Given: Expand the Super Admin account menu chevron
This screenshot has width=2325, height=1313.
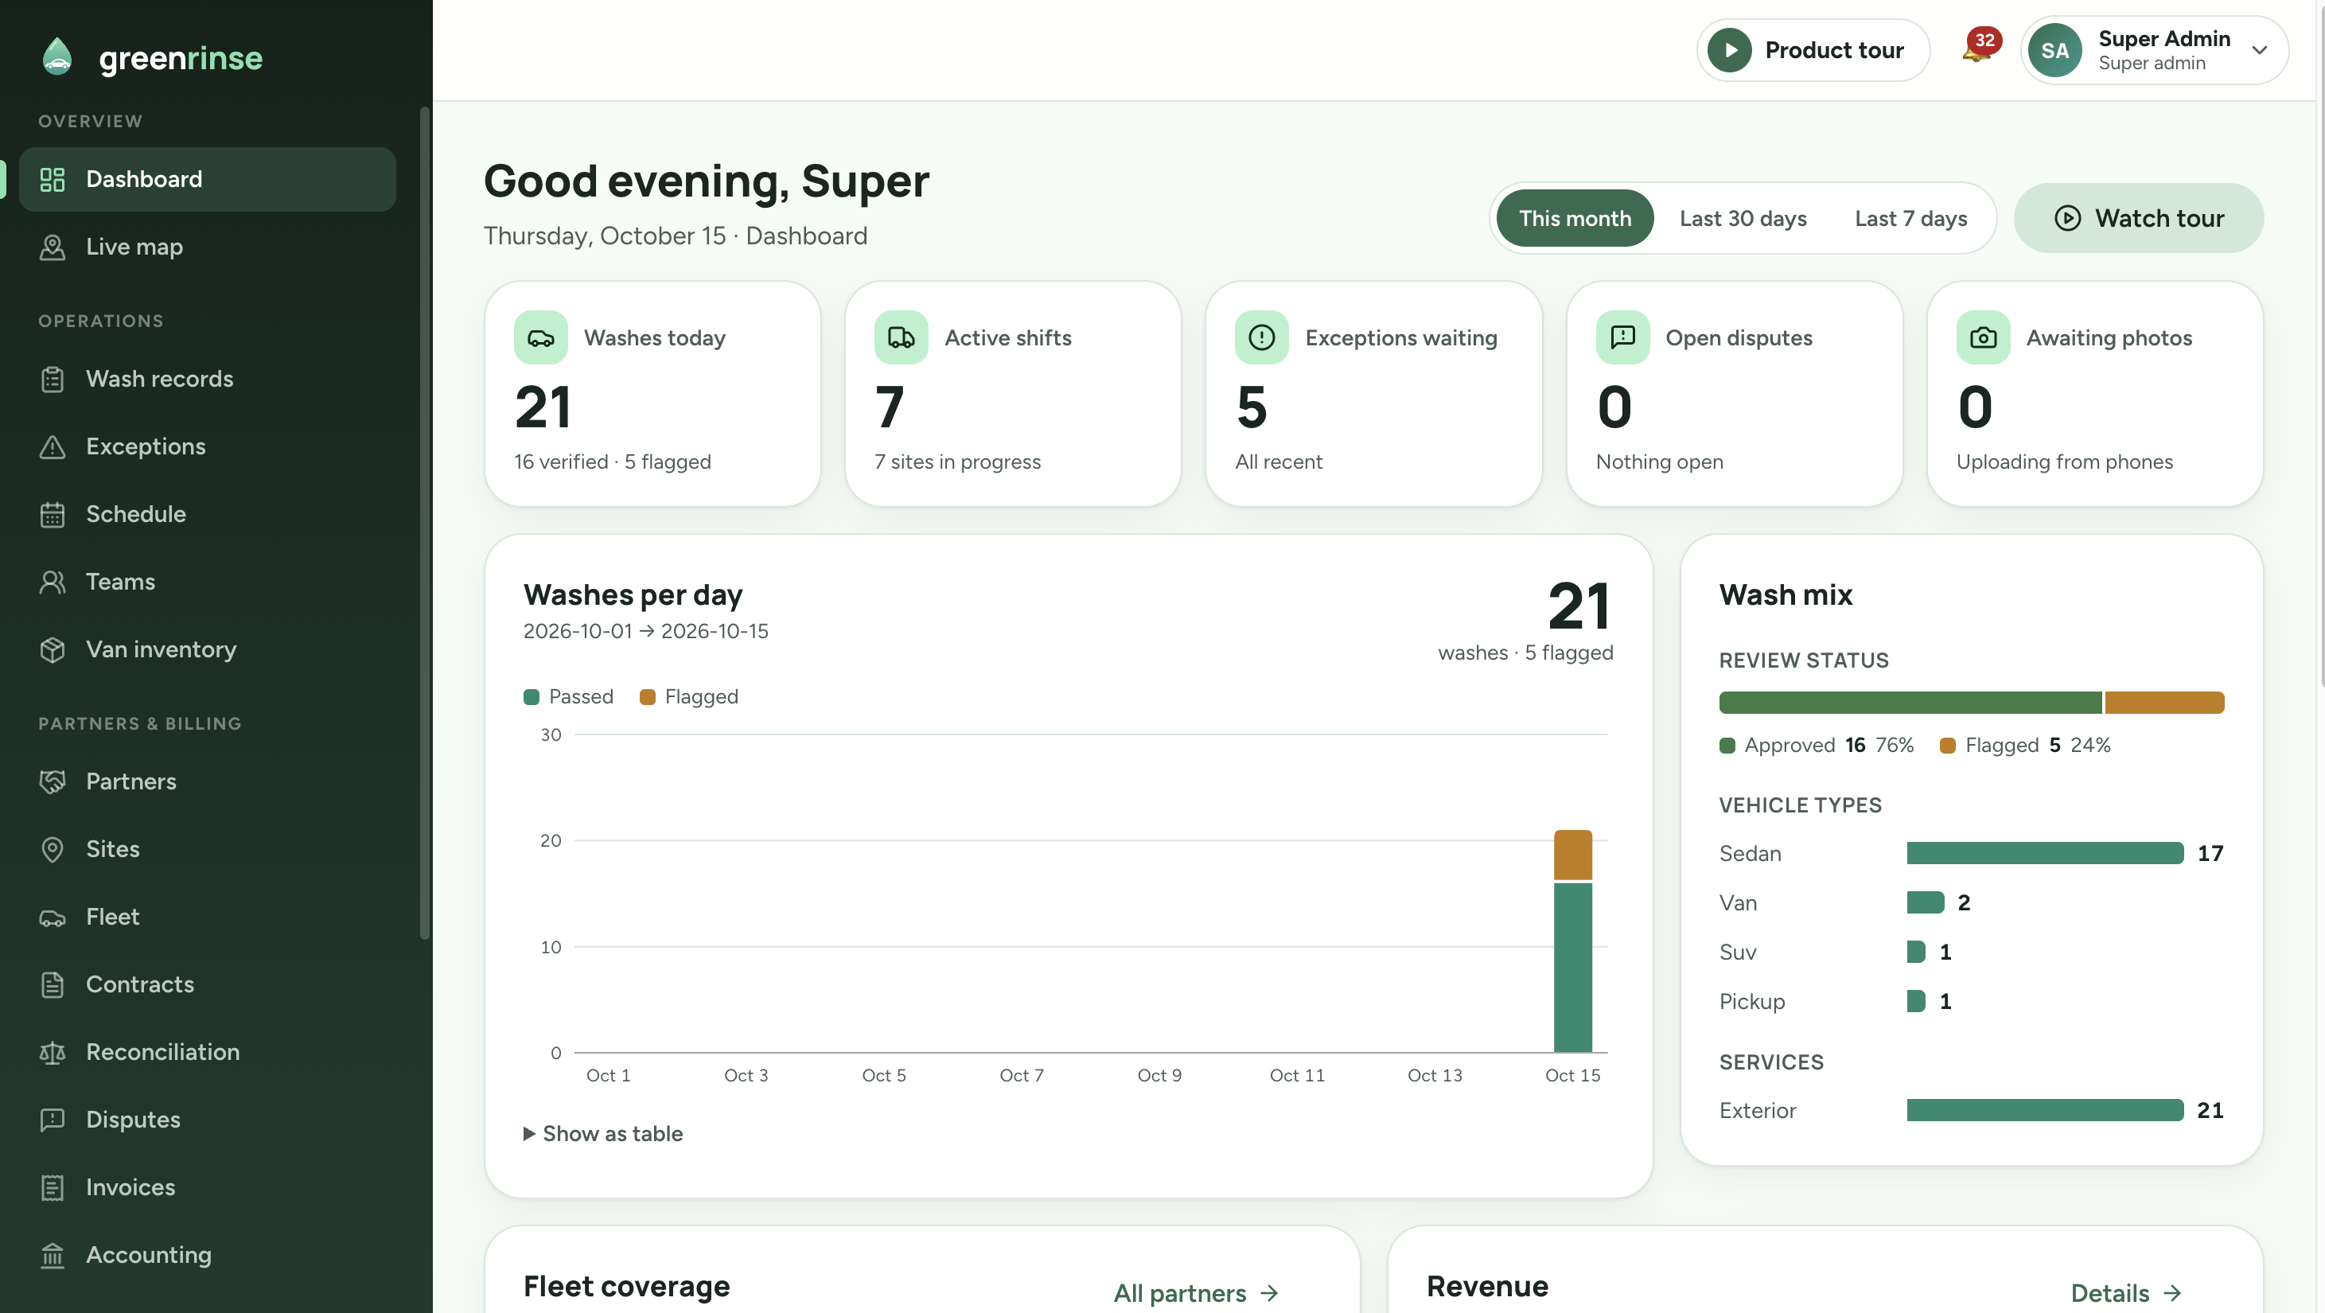Looking at the screenshot, I should (x=2259, y=51).
